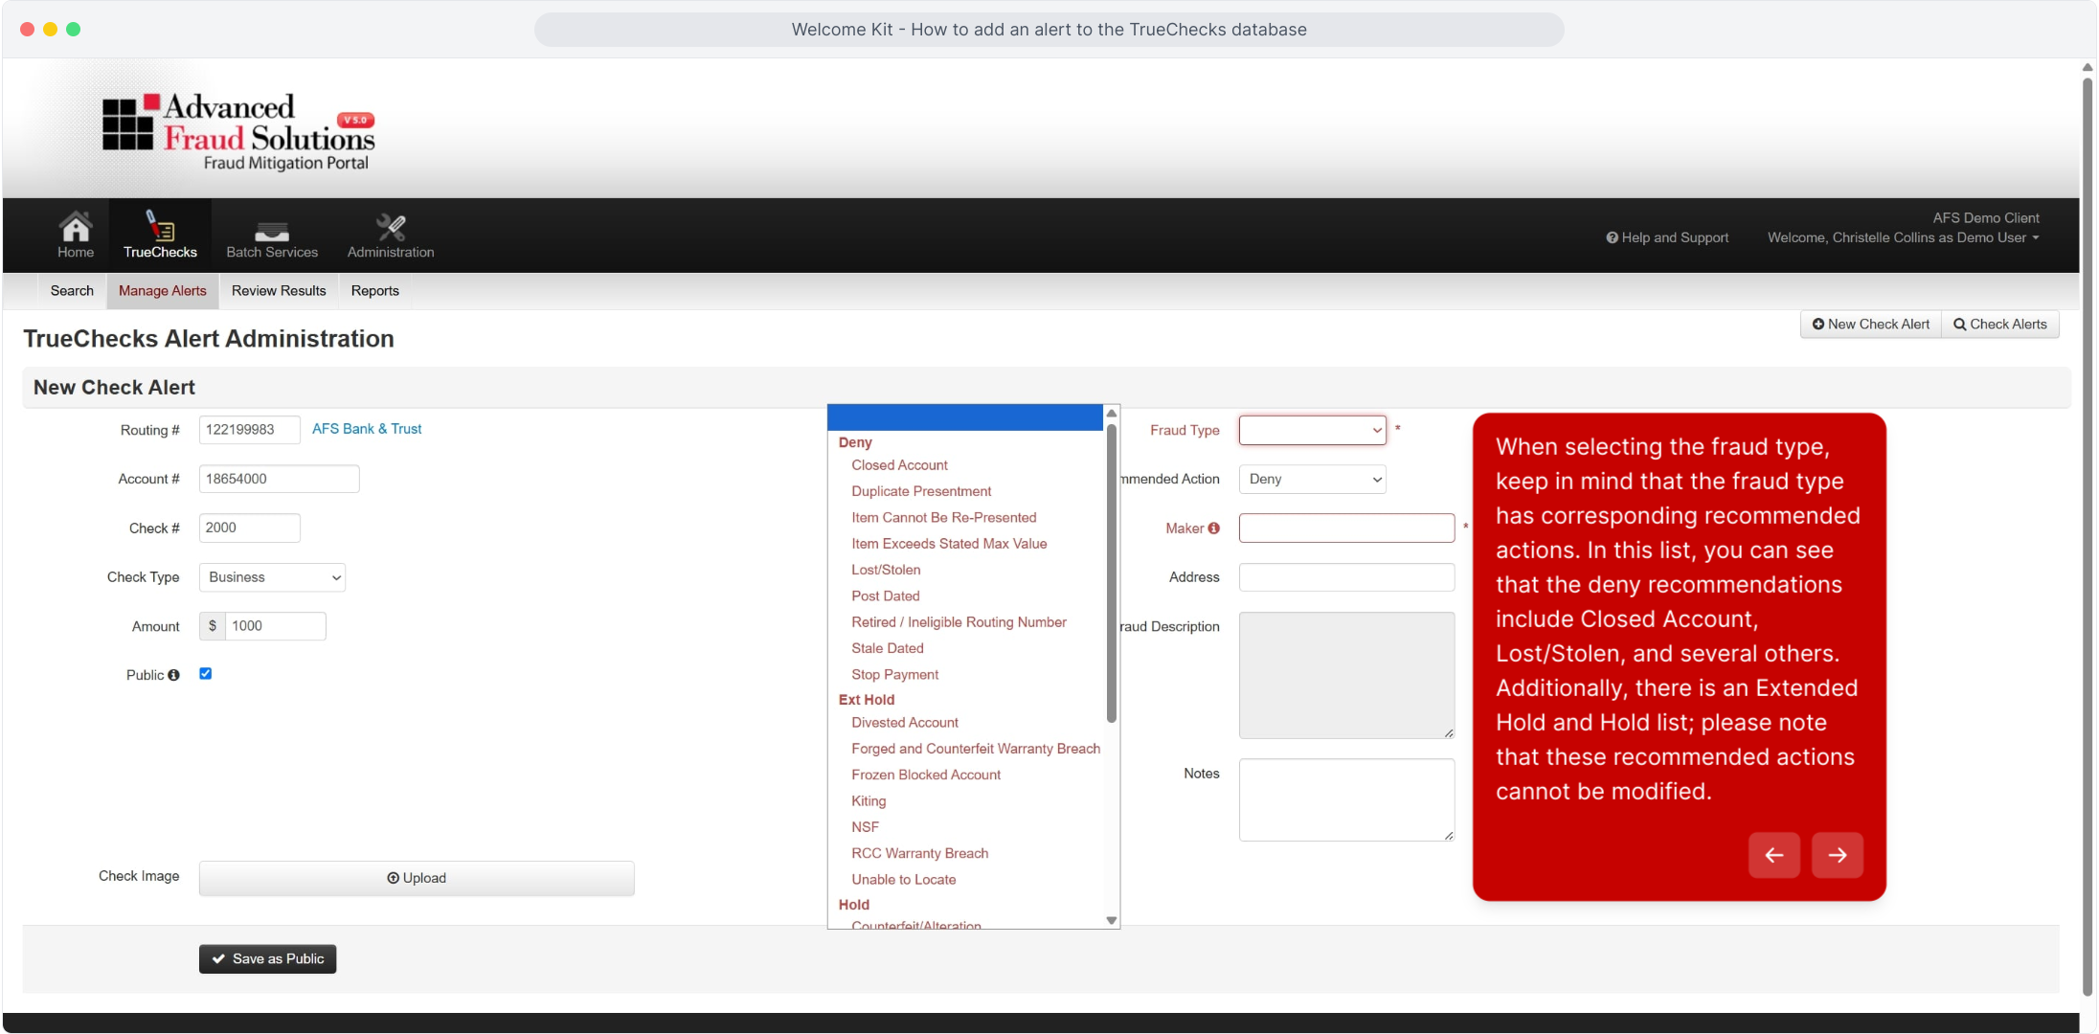The image size is (2099, 1034).
Task: Select Post Dated in the dropdown list
Action: [886, 596]
